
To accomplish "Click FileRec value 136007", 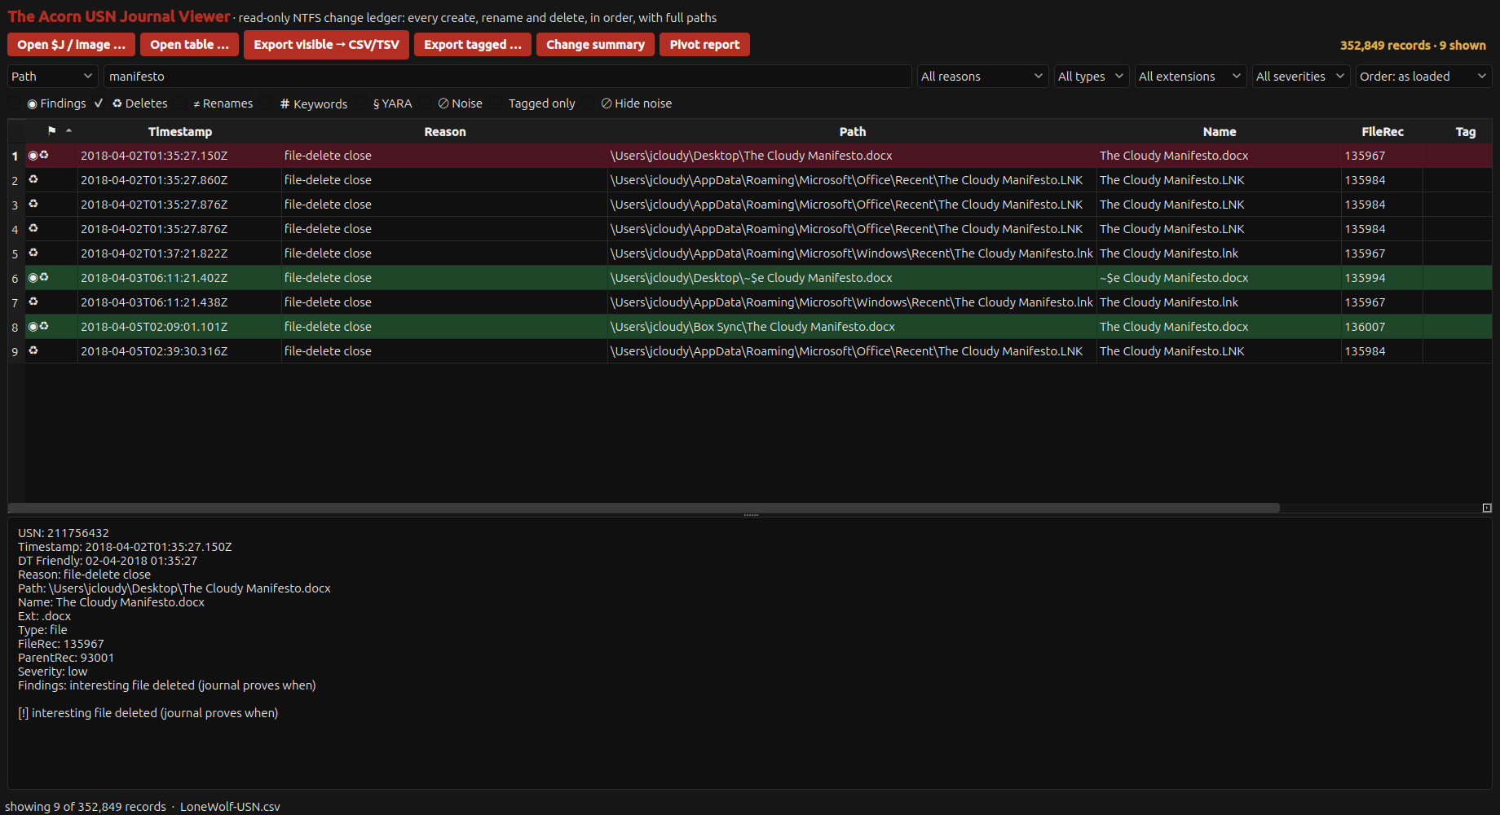I will pos(1365,327).
